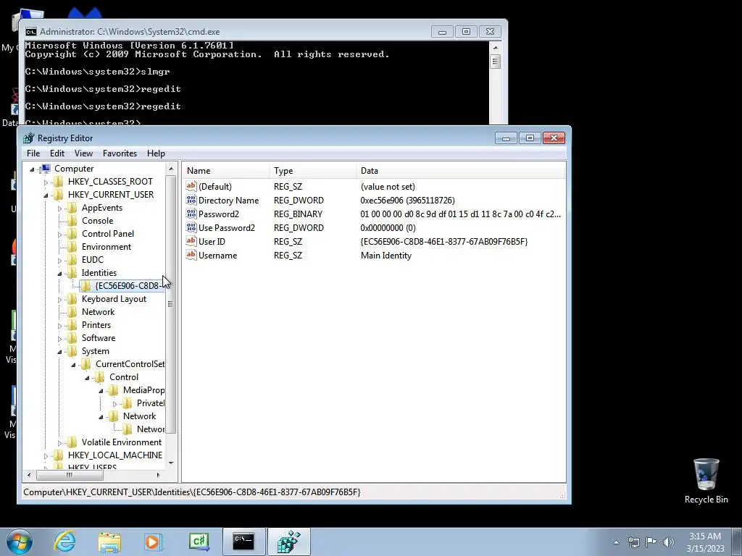Viewport: 742px width, 556px height.
Task: Select the Username value name
Action: click(217, 256)
